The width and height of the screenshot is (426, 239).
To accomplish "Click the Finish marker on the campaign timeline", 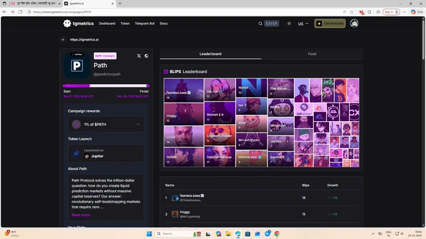I will tap(148, 85).
